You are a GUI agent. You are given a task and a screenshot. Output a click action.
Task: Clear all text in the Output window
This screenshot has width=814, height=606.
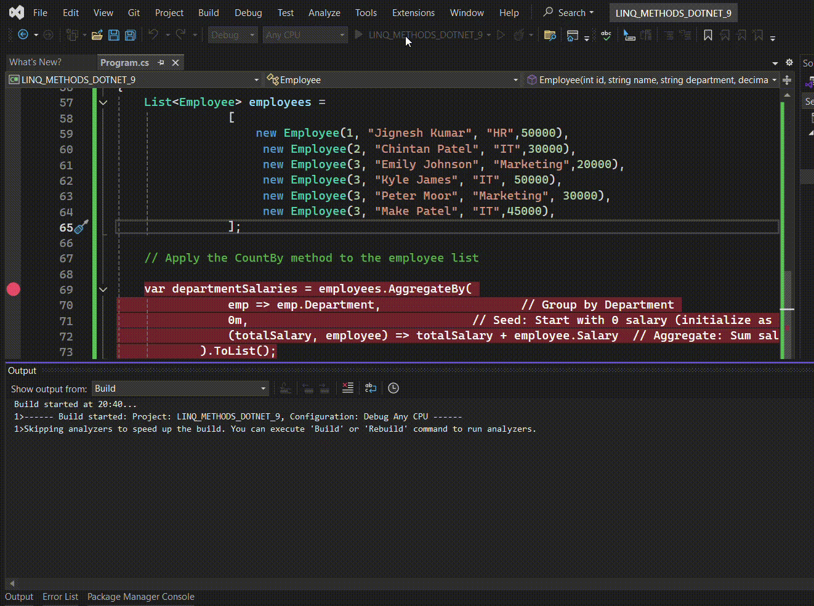tap(347, 388)
